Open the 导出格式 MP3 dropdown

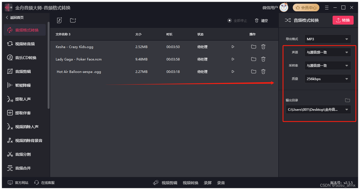[x=328, y=39]
